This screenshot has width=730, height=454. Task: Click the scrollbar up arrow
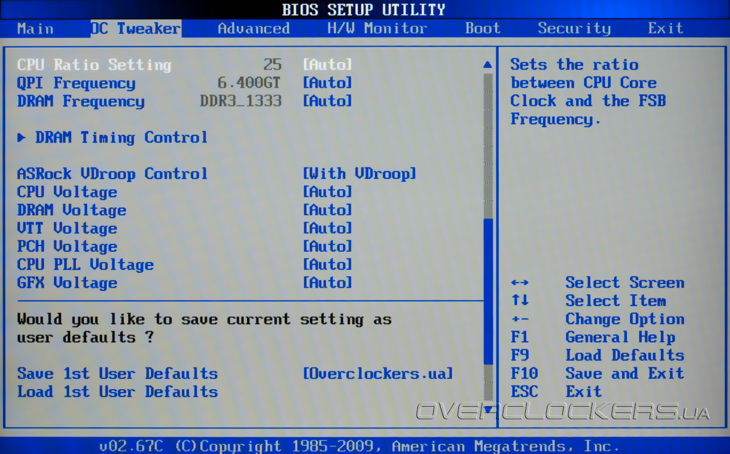488,65
